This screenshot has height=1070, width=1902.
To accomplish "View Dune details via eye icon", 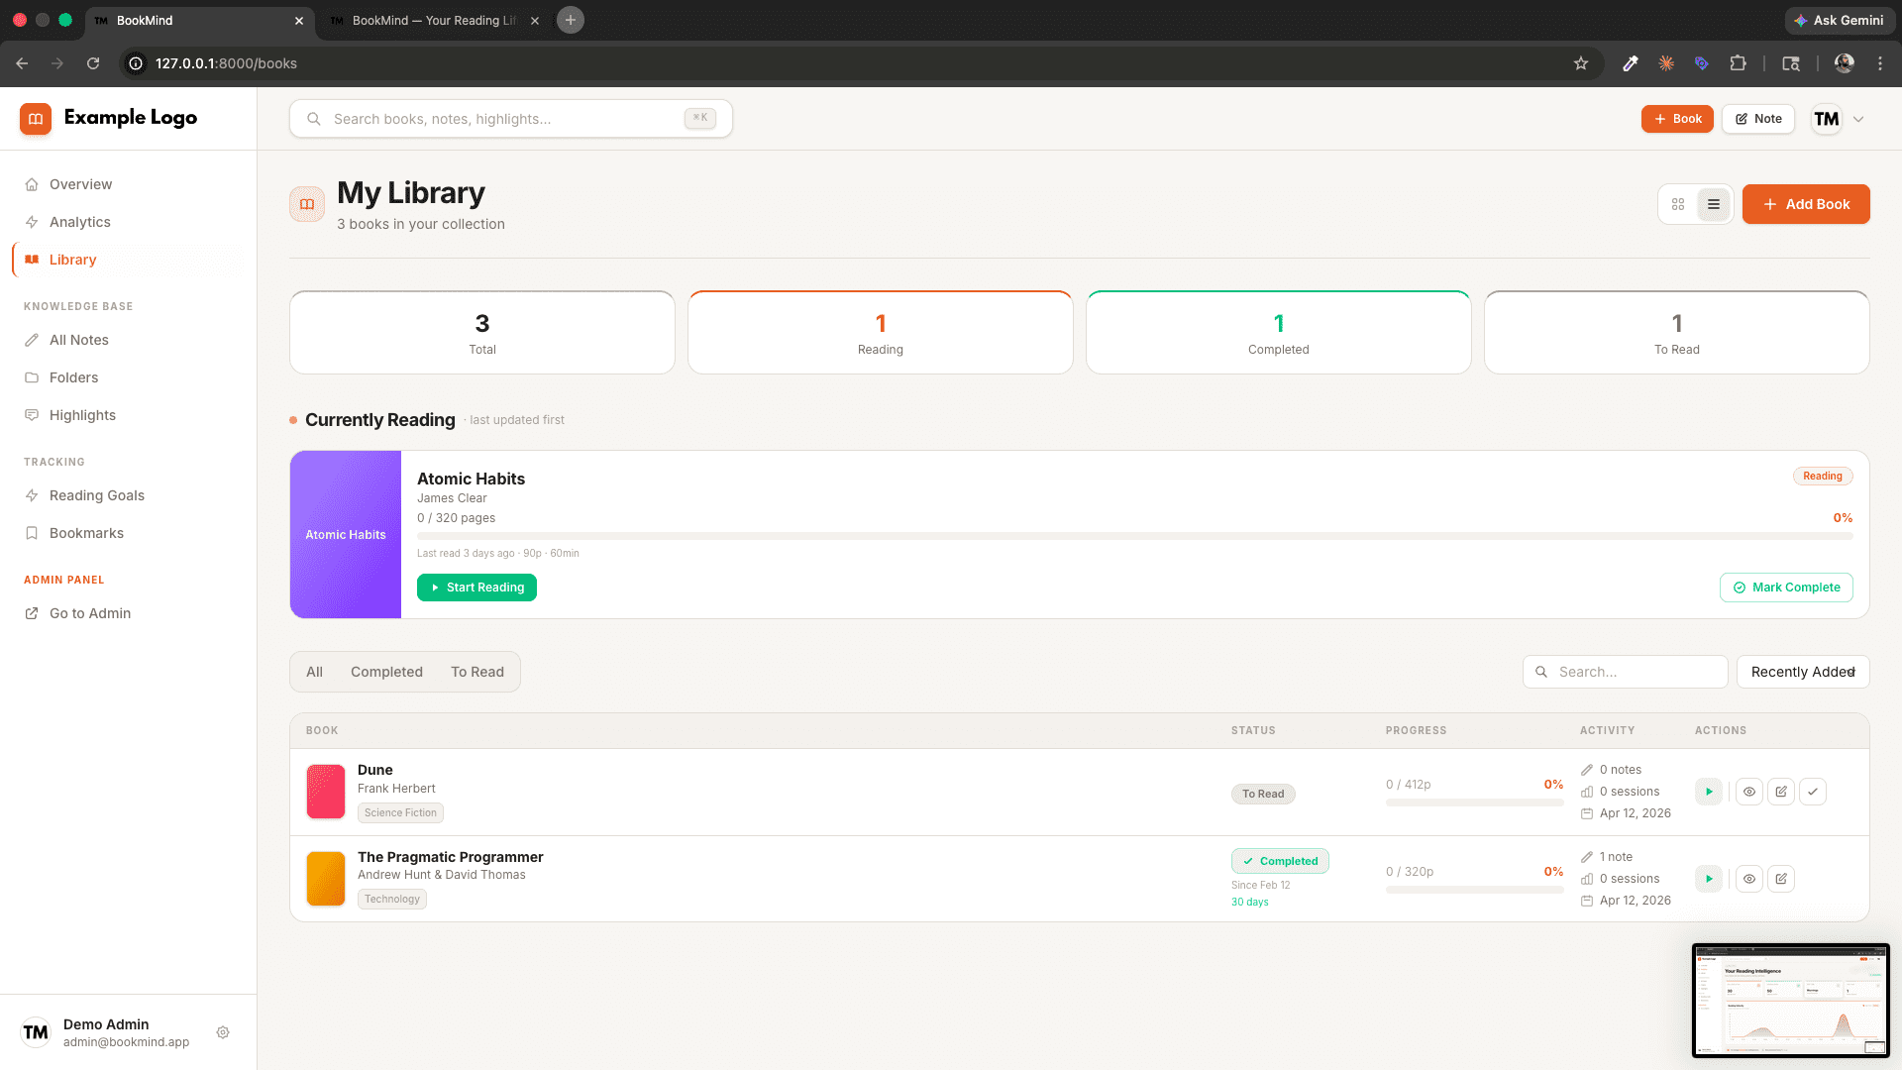I will (x=1749, y=792).
